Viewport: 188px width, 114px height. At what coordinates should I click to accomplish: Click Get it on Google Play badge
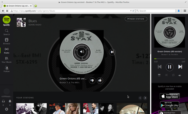[x=169, y=105]
